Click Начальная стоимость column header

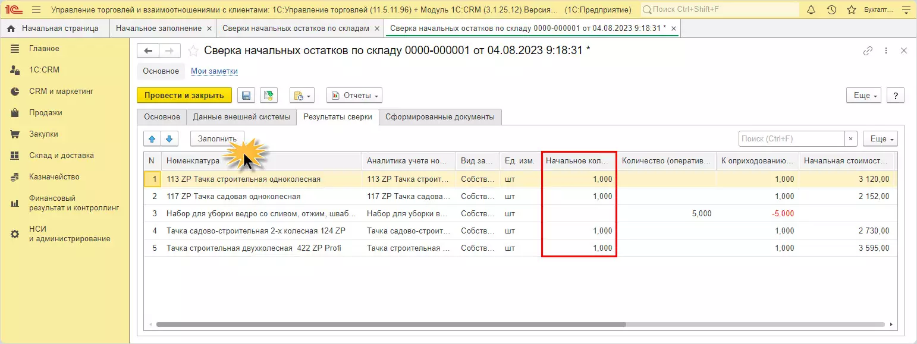pyautogui.click(x=847, y=160)
